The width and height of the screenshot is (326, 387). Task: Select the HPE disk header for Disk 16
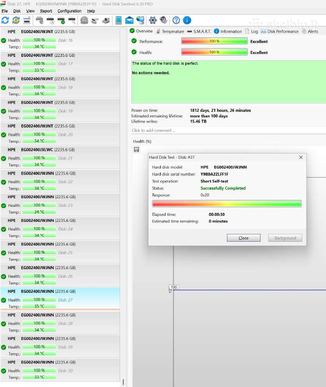tap(41, 31)
